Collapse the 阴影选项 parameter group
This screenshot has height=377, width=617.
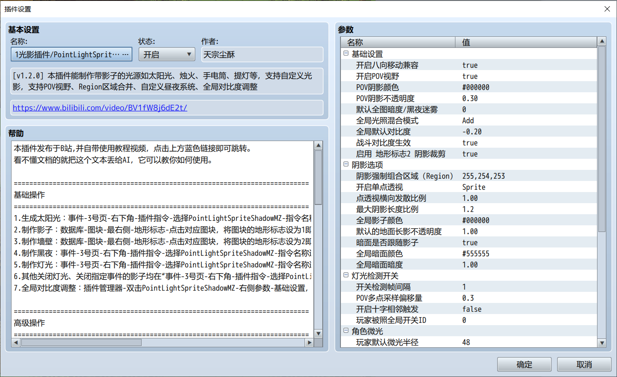coord(346,165)
